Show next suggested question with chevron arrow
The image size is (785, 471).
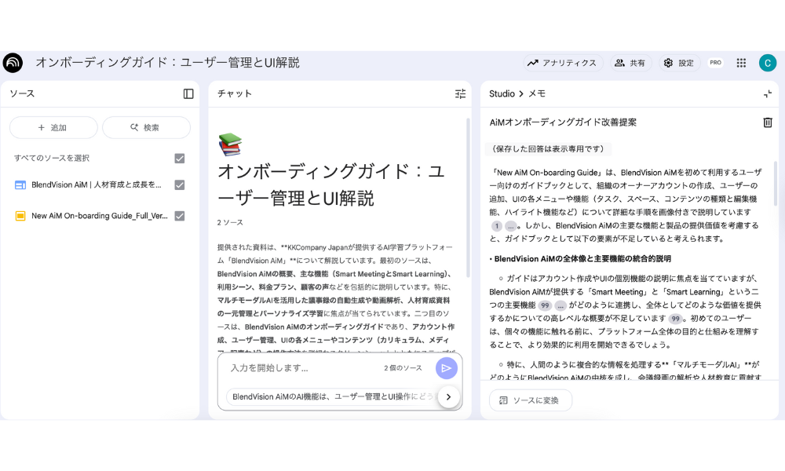point(448,397)
